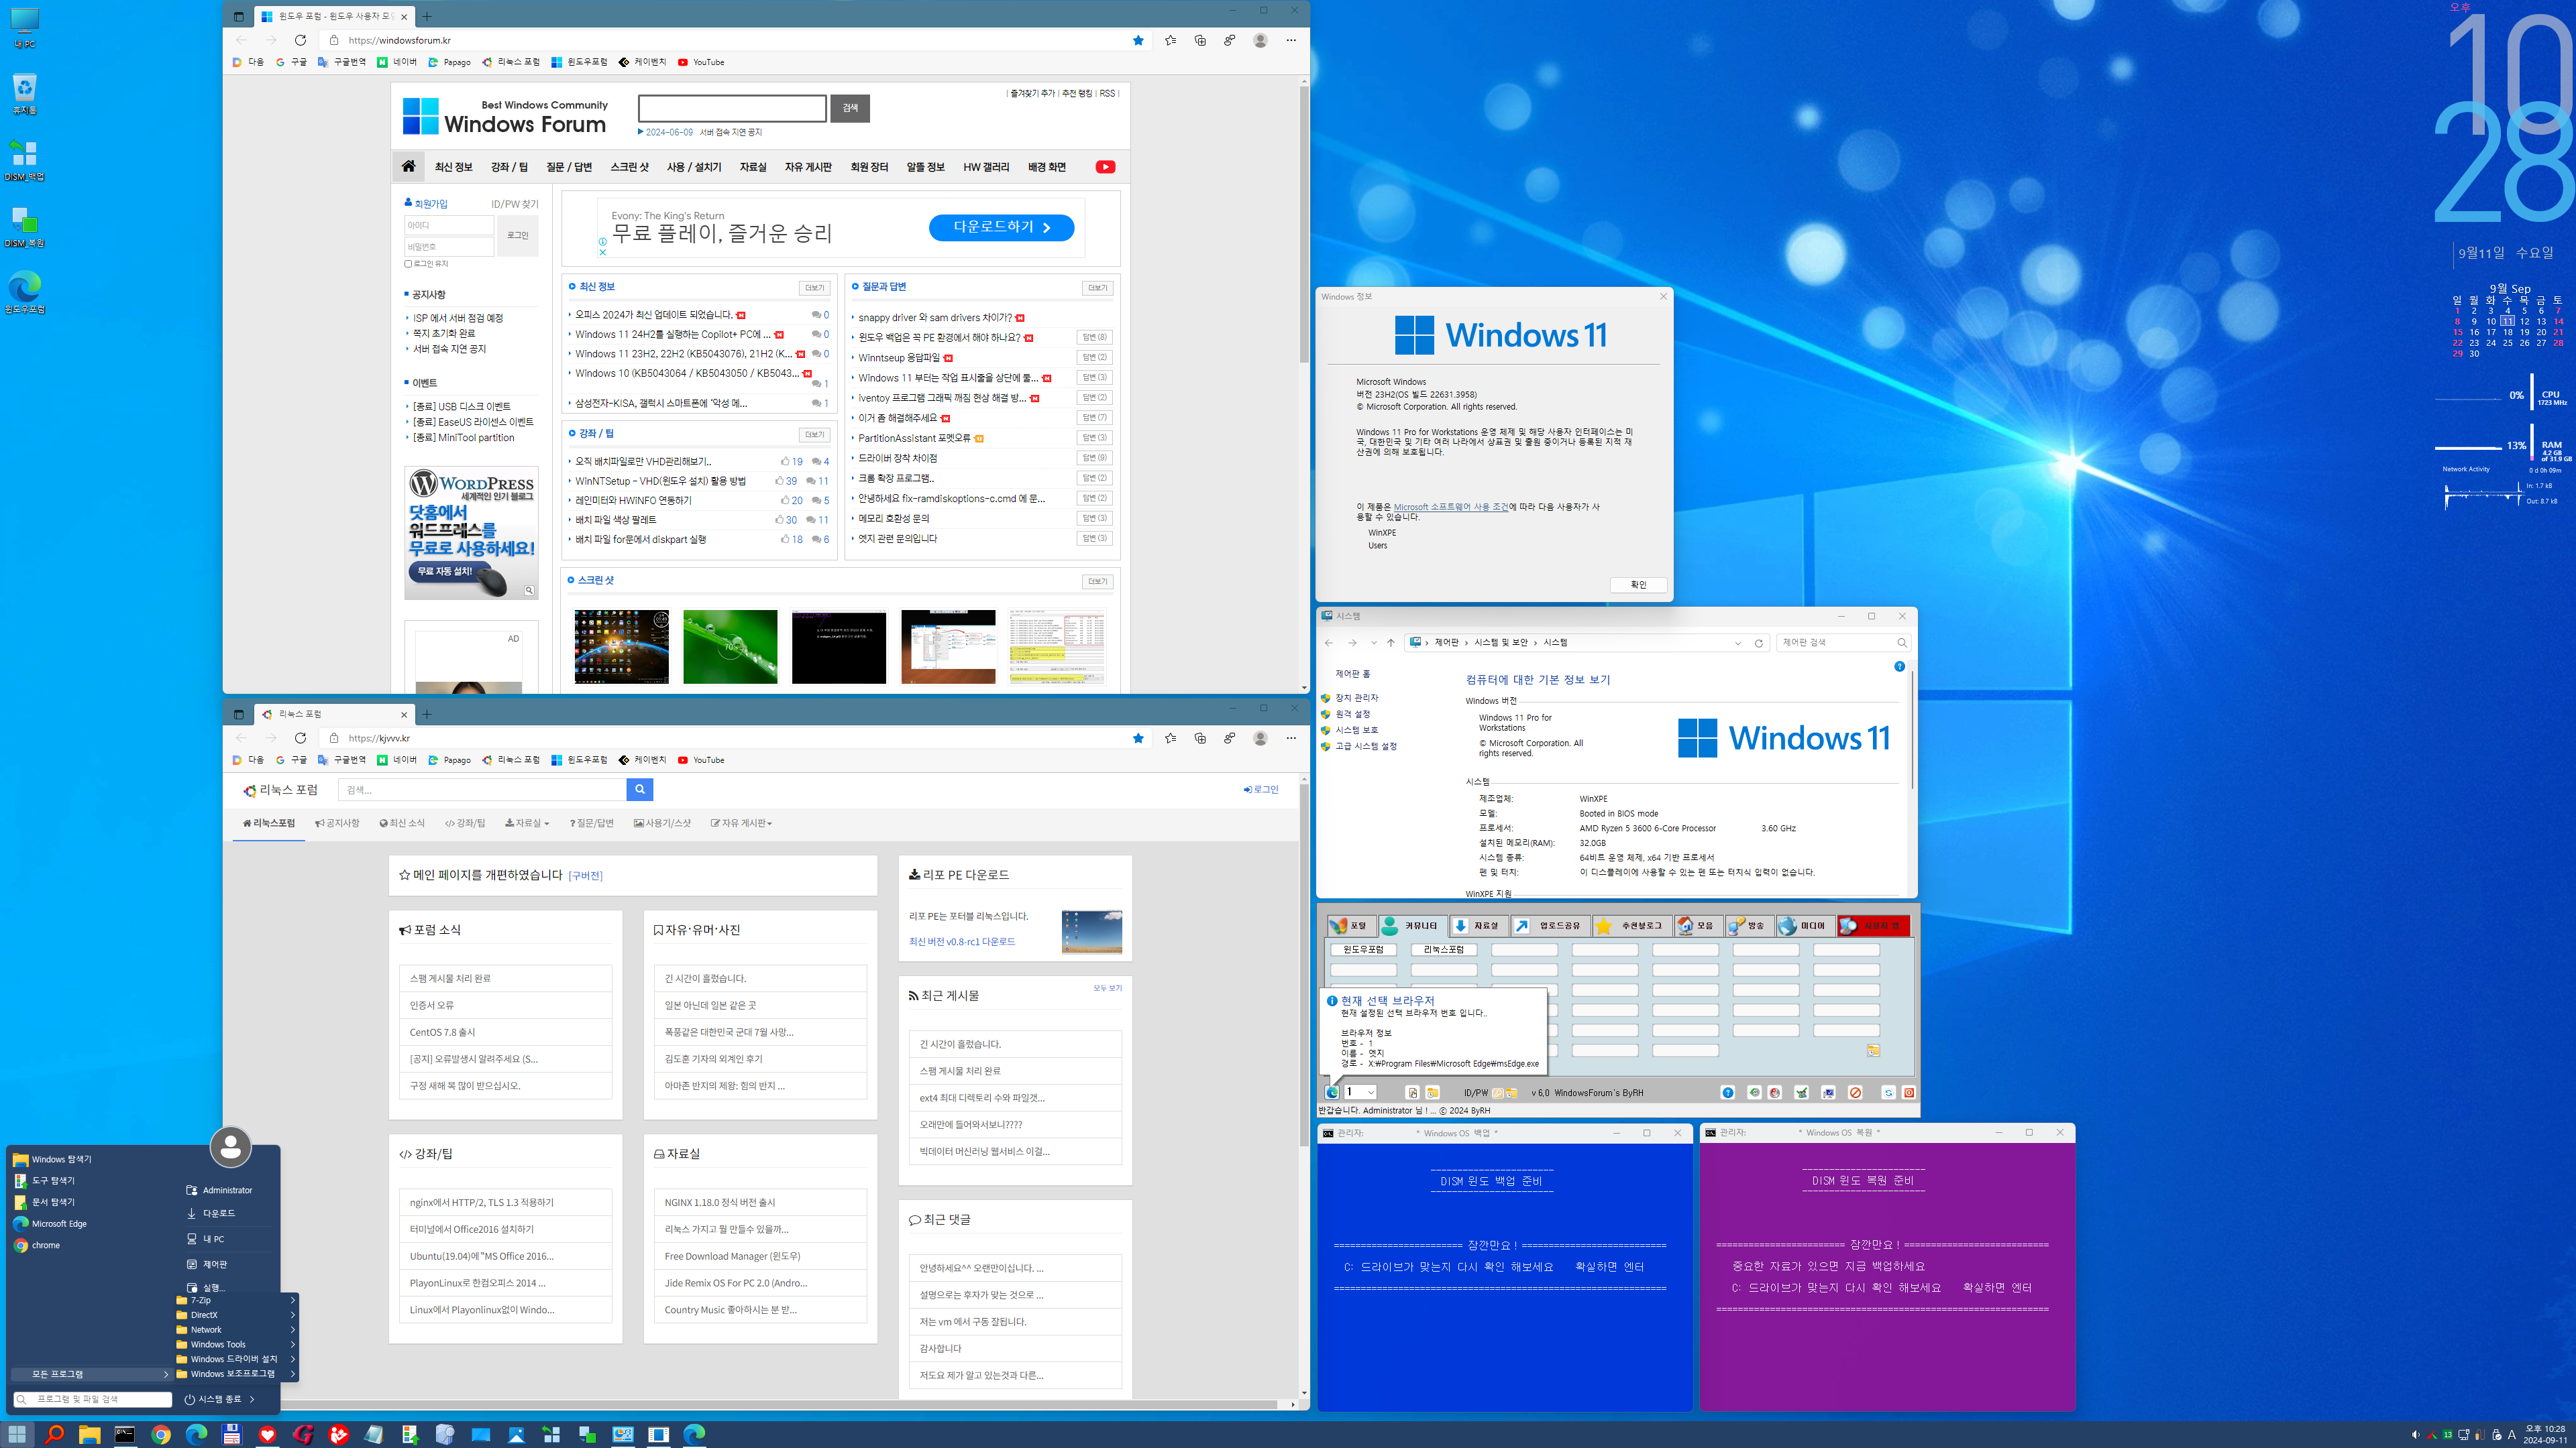Switch to the 자료실 tab in the launcher
Viewport: 2576px width, 1448px height.
click(1479, 925)
